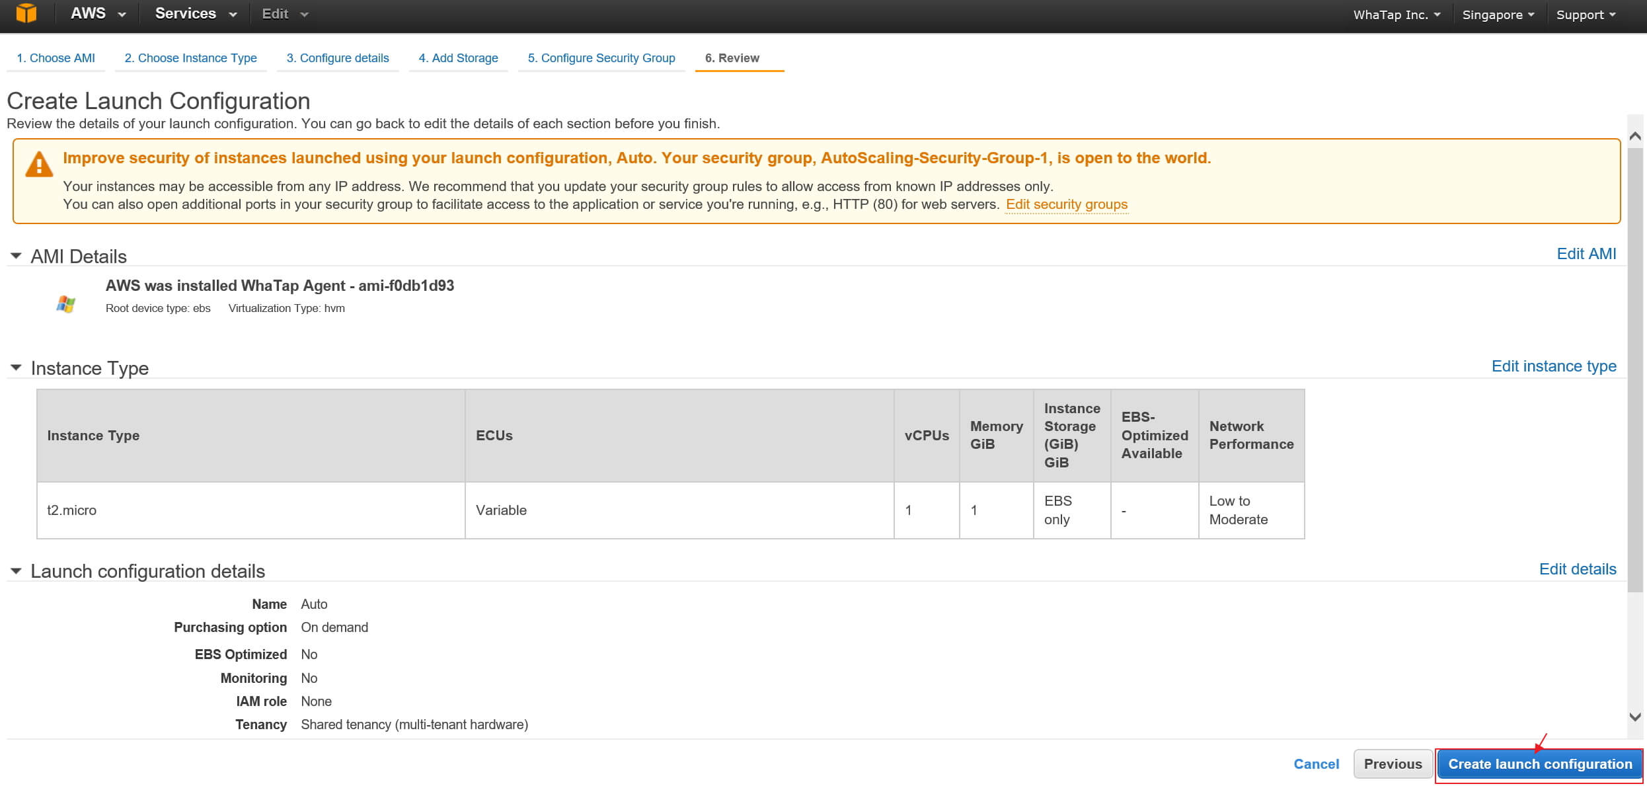
Task: Go to step 3. Configure details
Action: (x=338, y=58)
